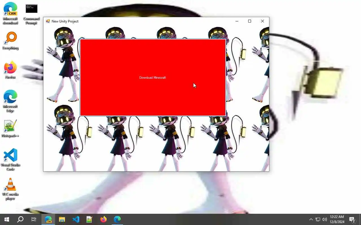Viewport: 361px width, 225px height.
Task: Click the New Unity Project window icon
Action: (x=48, y=21)
